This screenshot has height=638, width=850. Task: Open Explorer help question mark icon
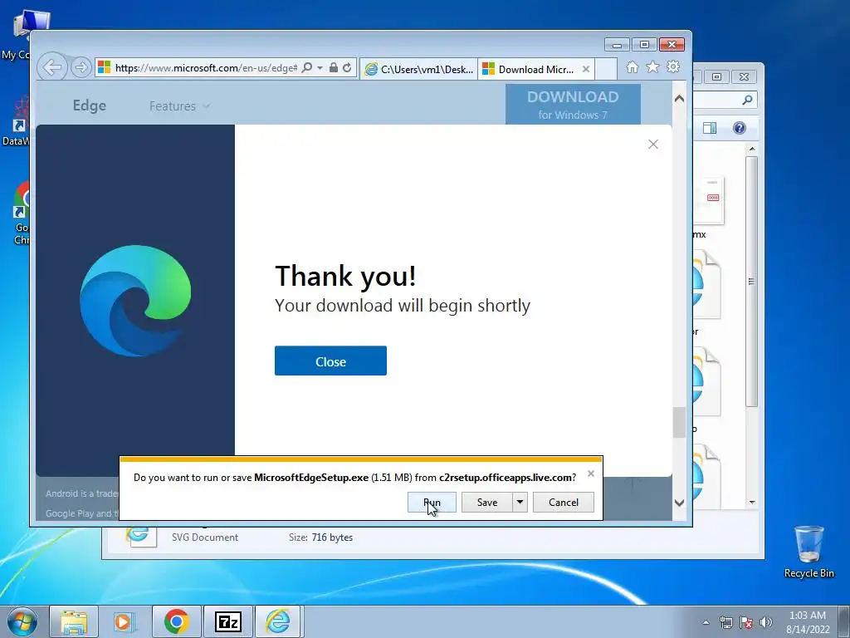point(740,128)
